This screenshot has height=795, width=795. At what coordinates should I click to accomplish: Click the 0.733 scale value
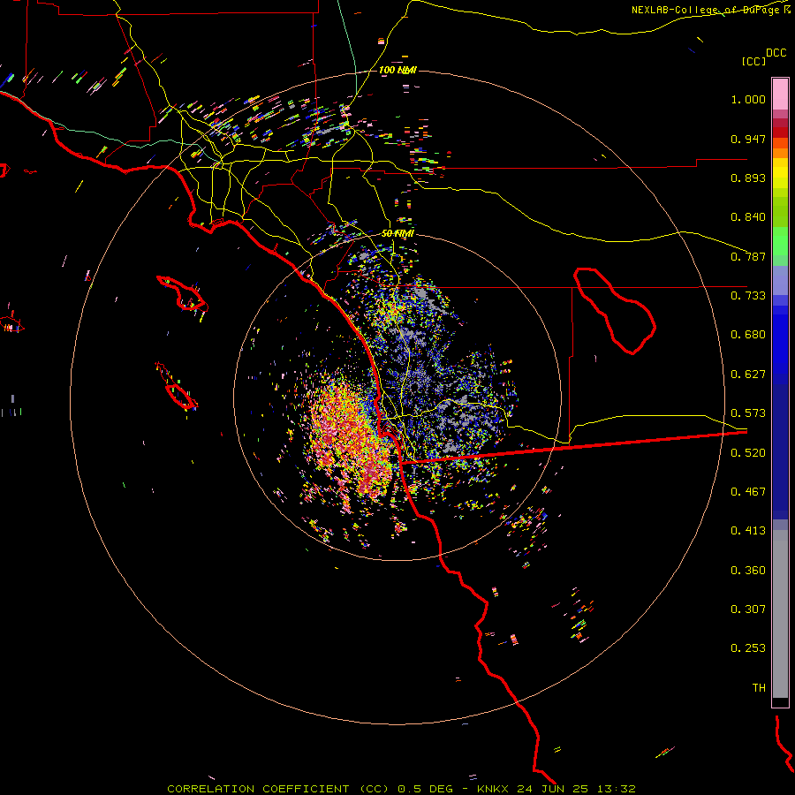(748, 296)
